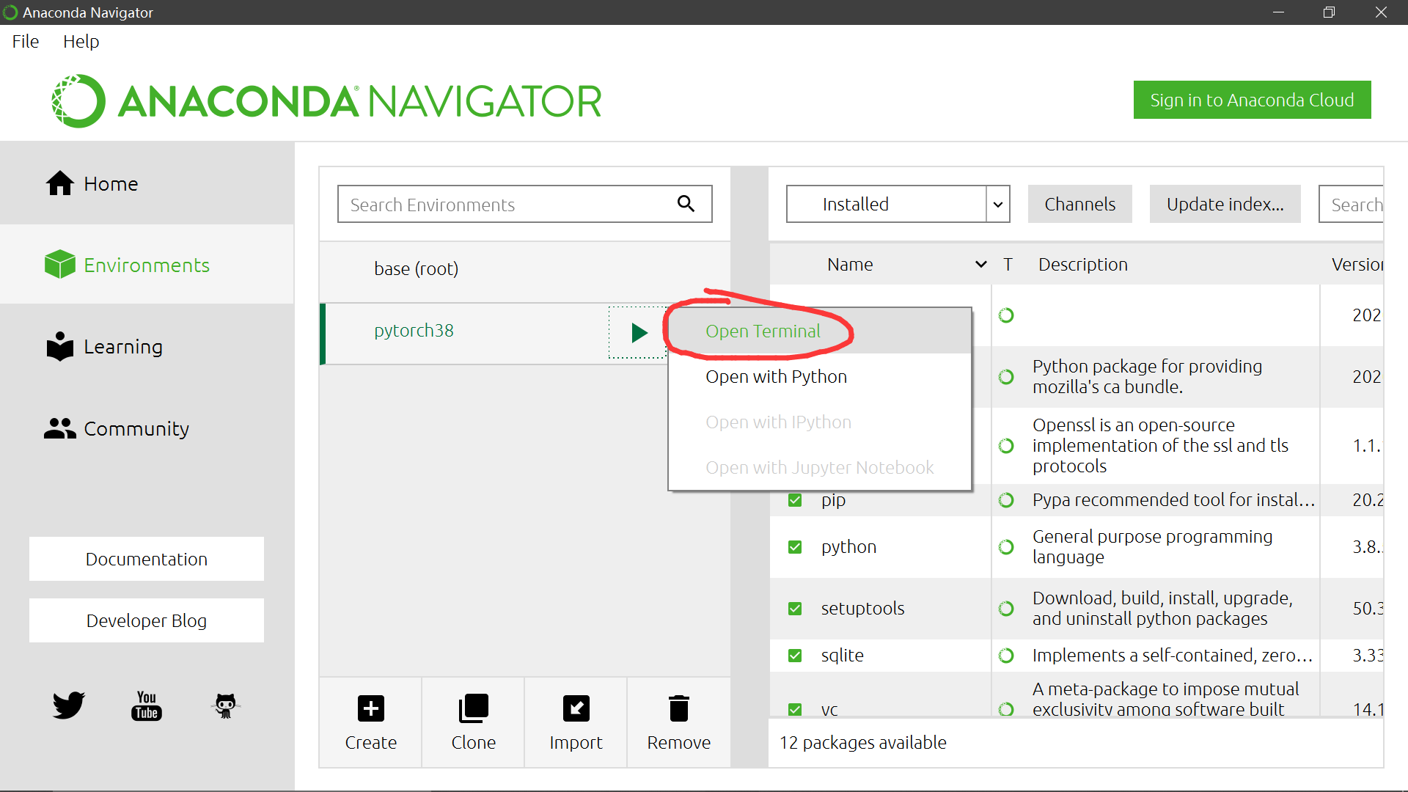This screenshot has width=1408, height=792.
Task: Click the Clone environment icon
Action: coord(474,708)
